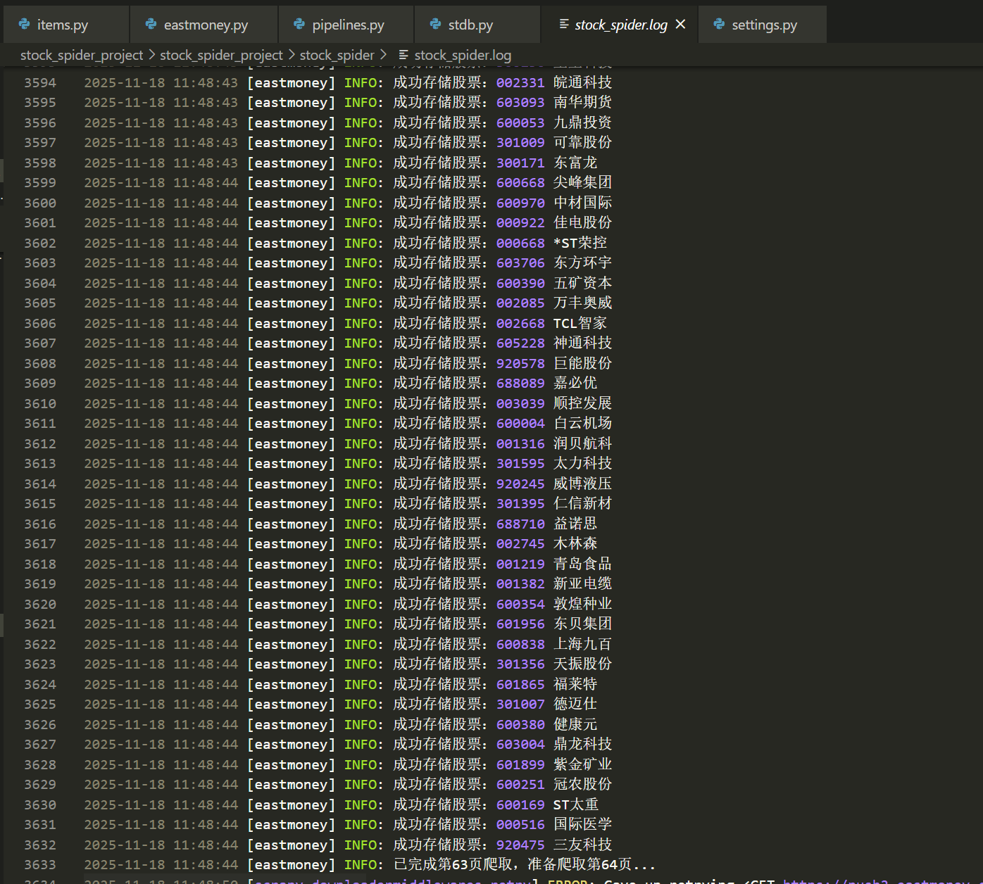Click the Python icon on settings.py tab
Screen dimensions: 983x884
click(x=719, y=25)
